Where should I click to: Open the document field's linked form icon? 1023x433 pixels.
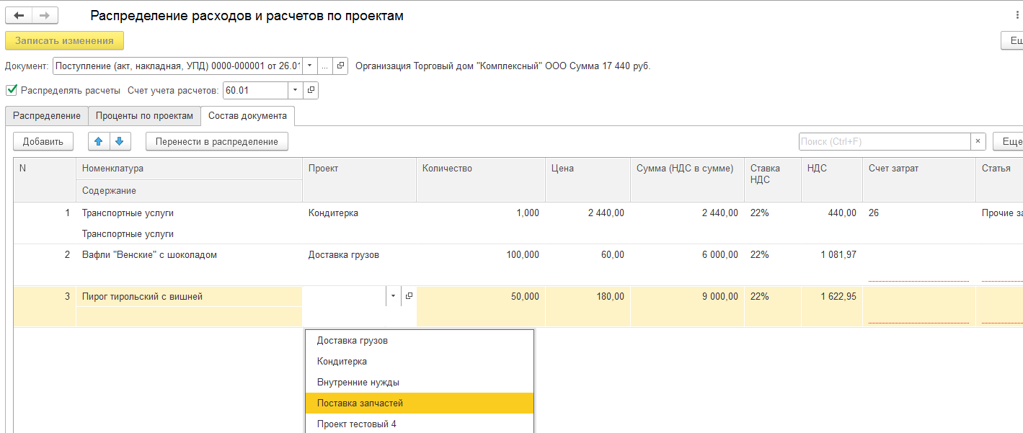pos(342,66)
